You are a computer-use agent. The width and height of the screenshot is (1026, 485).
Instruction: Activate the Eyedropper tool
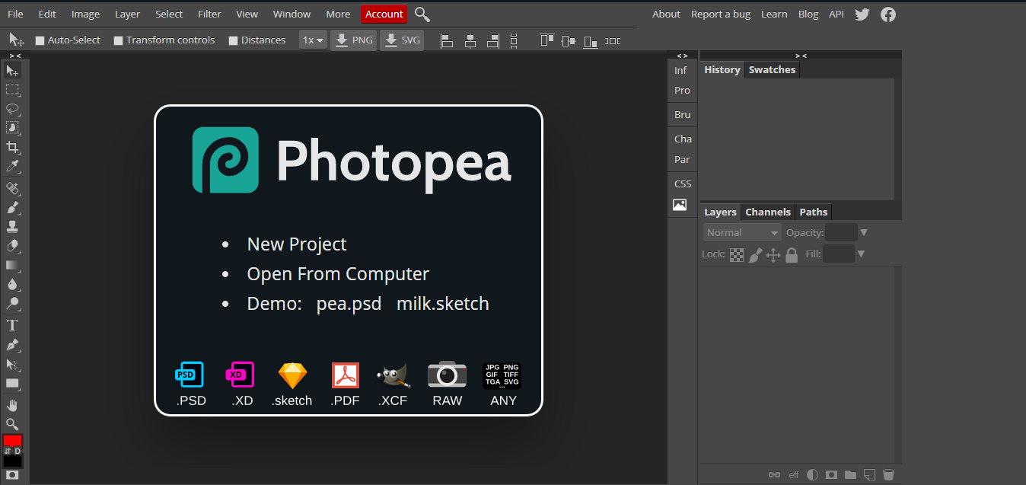12,166
